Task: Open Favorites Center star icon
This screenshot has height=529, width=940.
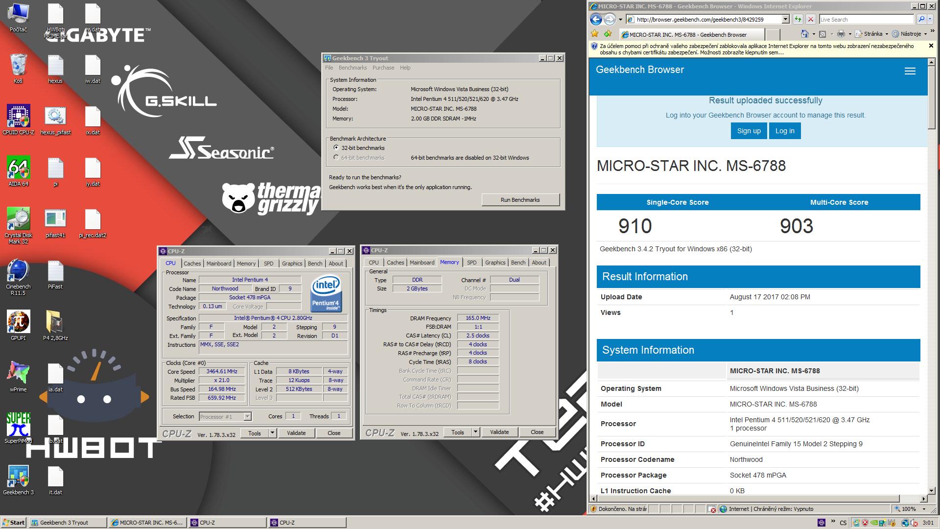Action: click(595, 34)
